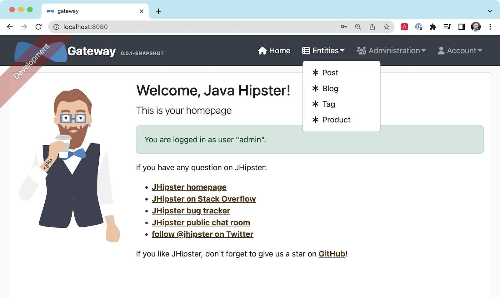The height and width of the screenshot is (298, 500).
Task: Follow the JHipster on Stack Overflow link
Action: (x=204, y=199)
